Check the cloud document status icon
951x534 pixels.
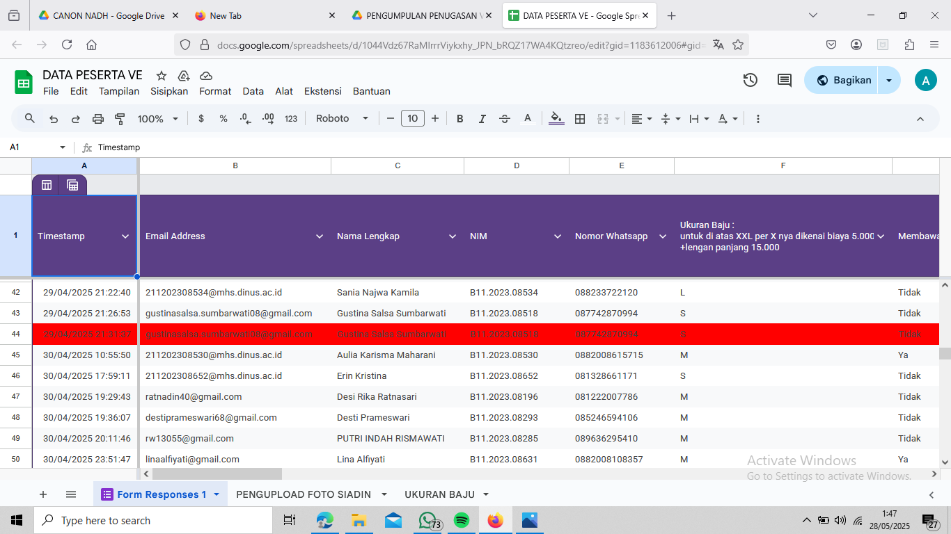click(206, 76)
